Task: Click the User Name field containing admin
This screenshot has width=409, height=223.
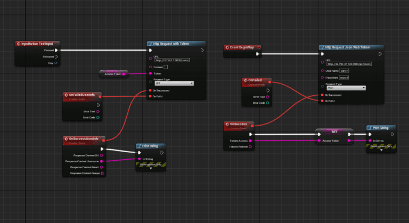Action: point(345,71)
